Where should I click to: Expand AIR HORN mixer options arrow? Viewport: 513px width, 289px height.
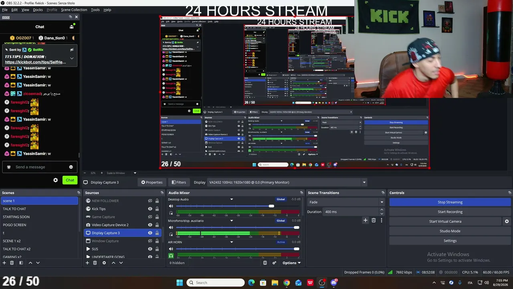click(231, 242)
